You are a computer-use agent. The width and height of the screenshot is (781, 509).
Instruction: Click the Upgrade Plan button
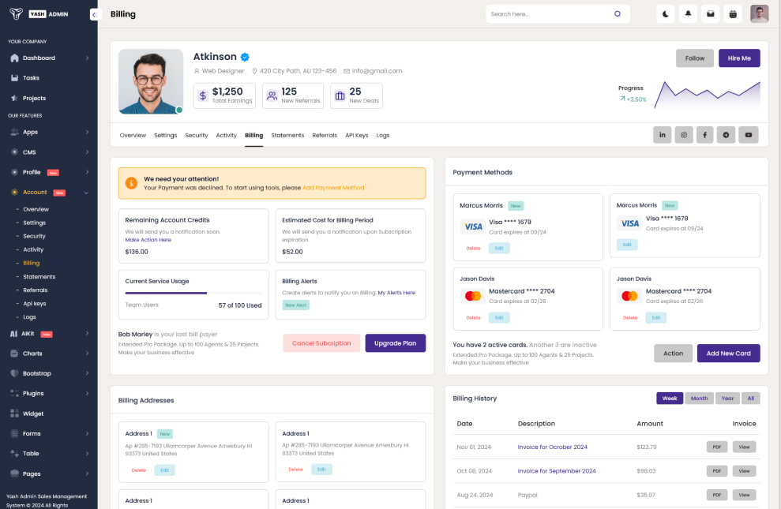395,343
